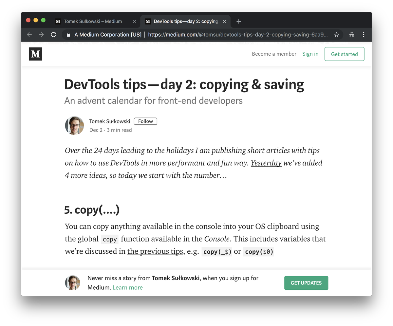Image resolution: width=393 pixels, height=326 pixels.
Task: Open the Yesterday link in the intro
Action: coord(266,163)
